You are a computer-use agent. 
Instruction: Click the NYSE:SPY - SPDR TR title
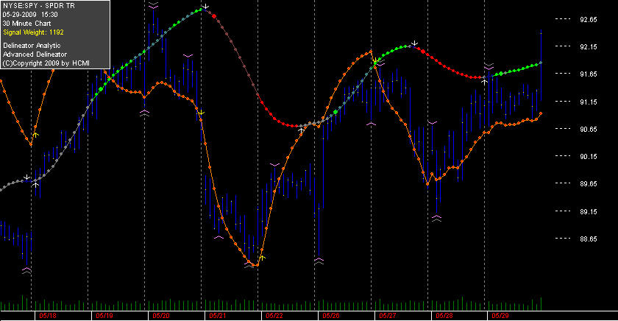click(38, 5)
